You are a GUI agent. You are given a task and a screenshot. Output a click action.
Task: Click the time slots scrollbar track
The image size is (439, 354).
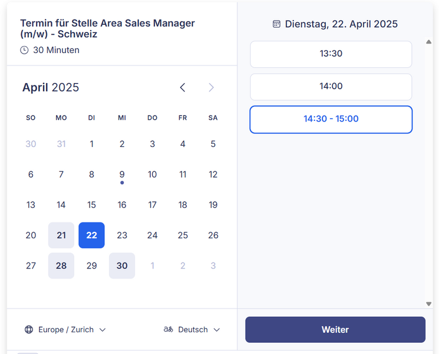pyautogui.click(x=429, y=177)
